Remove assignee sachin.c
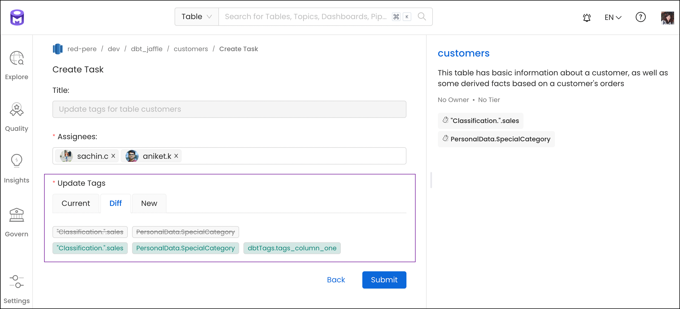Viewport: 680px width, 309px height. point(113,156)
